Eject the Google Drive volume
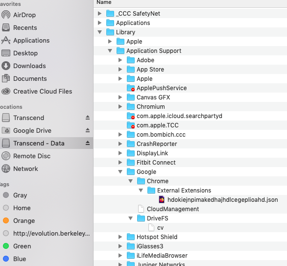Viewport: 287px width, 266px height. [x=88, y=130]
